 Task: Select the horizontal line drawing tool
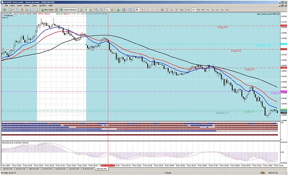(153, 10)
